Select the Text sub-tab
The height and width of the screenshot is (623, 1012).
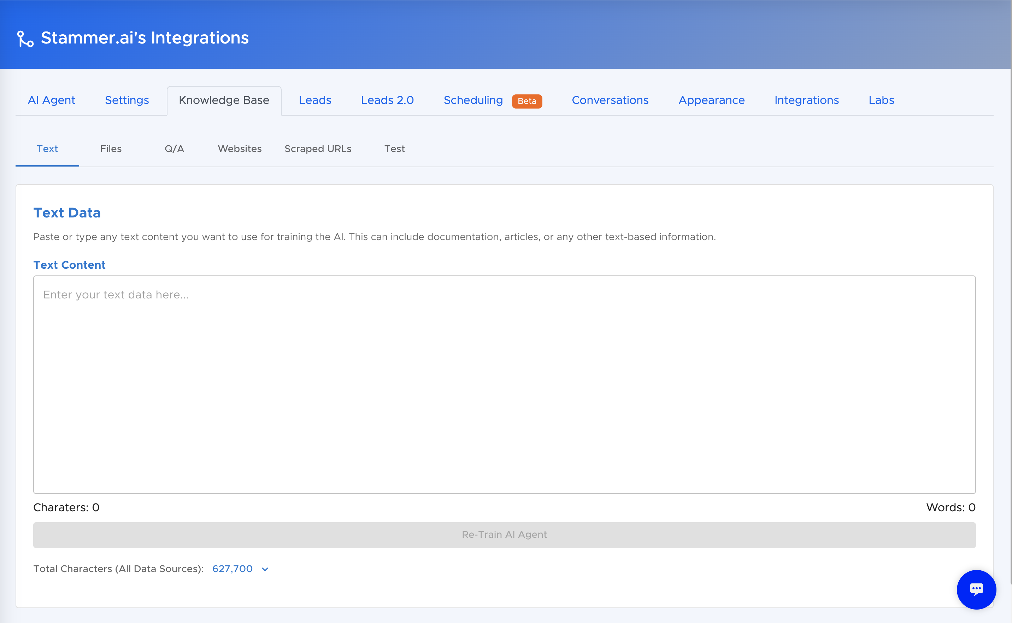click(x=47, y=149)
